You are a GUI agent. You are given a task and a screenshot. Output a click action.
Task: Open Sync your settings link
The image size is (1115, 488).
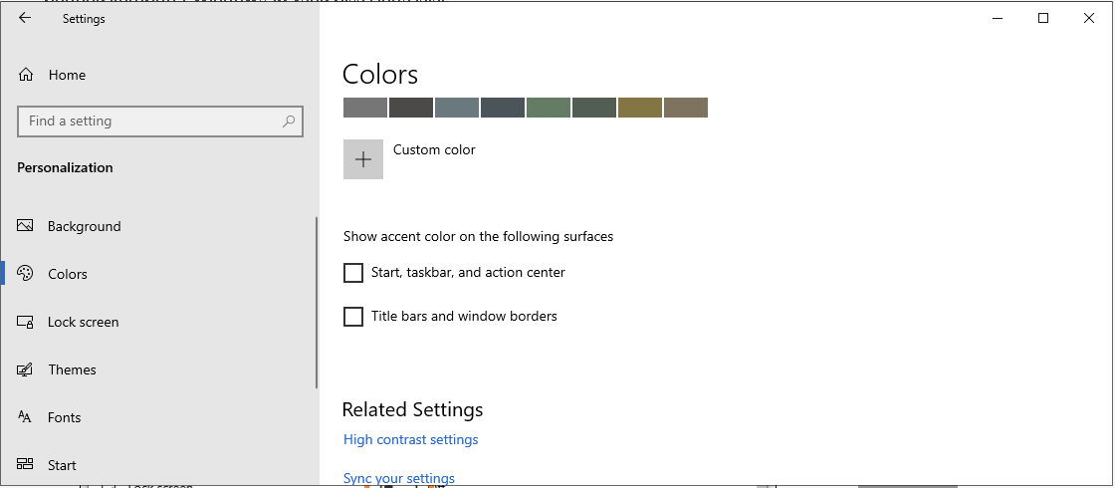click(x=398, y=478)
